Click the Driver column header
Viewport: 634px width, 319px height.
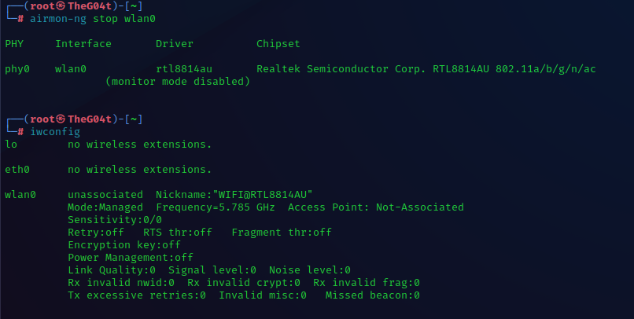coord(175,44)
